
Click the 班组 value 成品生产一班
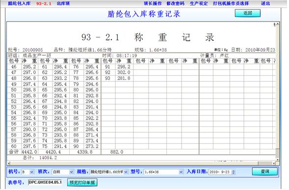37,55
